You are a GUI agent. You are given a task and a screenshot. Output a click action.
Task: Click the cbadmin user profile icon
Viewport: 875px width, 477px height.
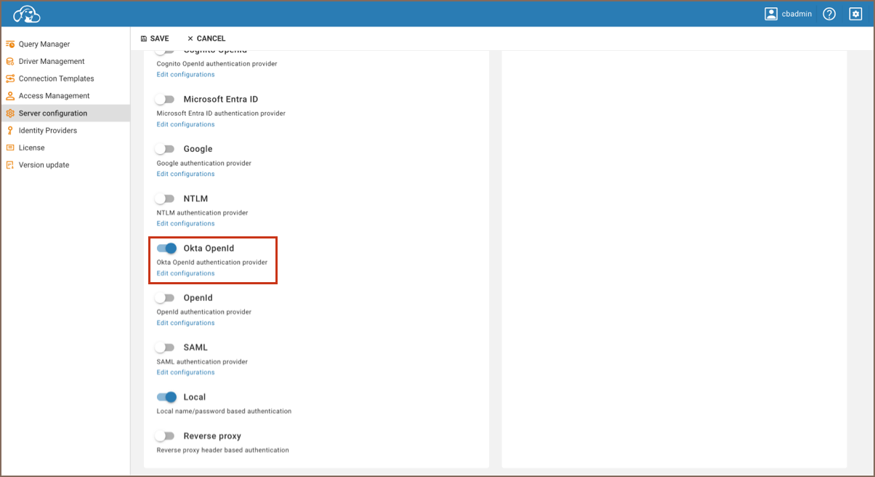point(771,14)
